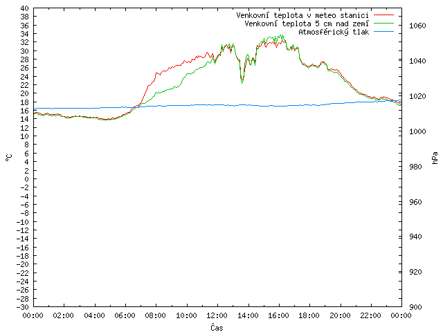Click the '1060' pressure axis label
Viewport: 443px width, 332px height.
pyautogui.click(x=417, y=26)
